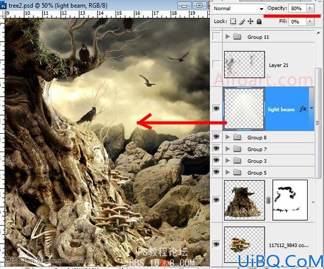
Task: Hide Group 8 with eye icon
Action: click(x=216, y=137)
